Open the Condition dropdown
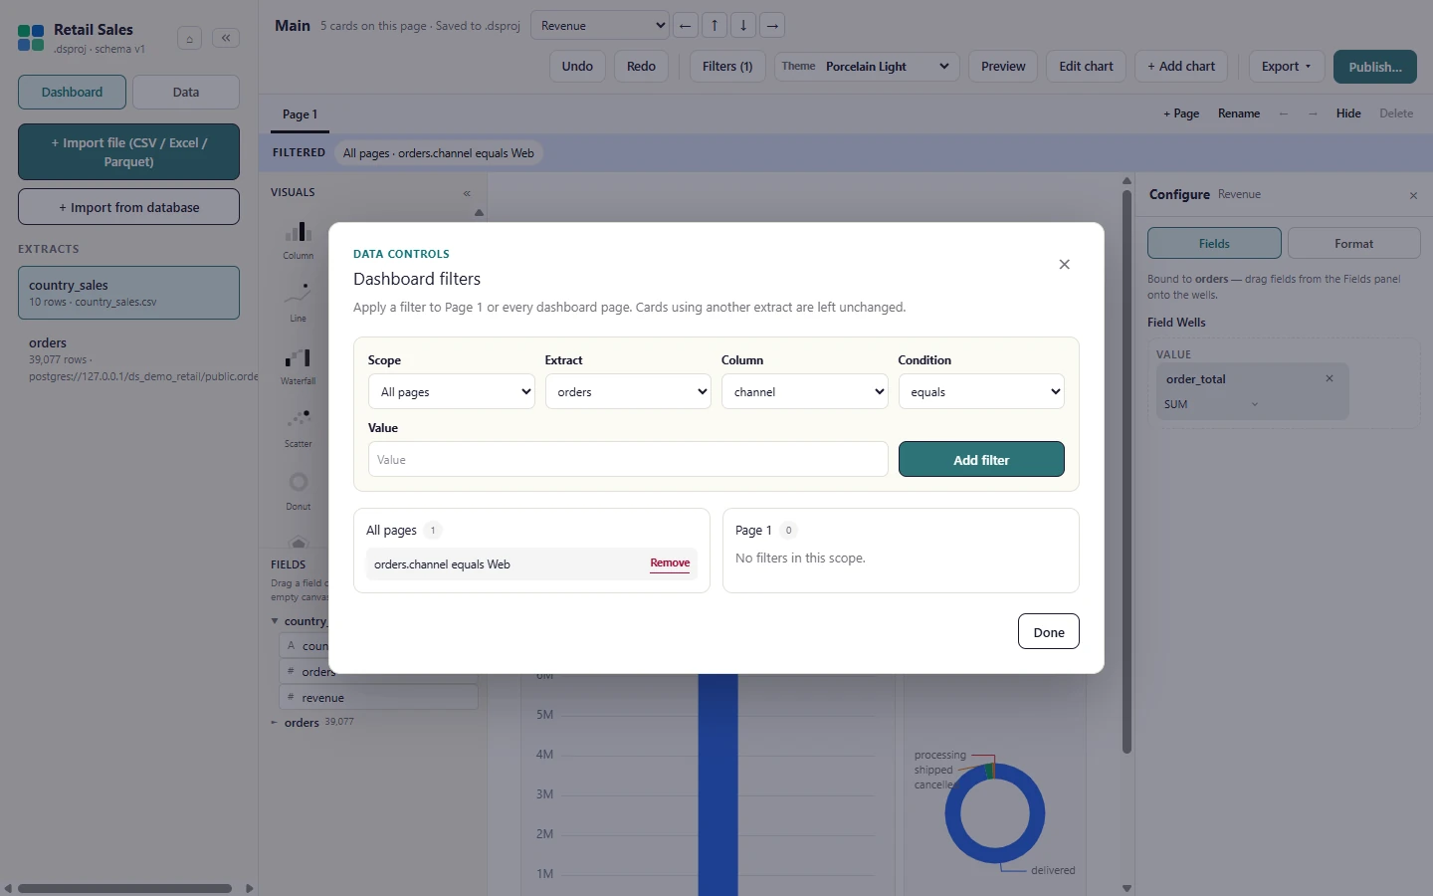Viewport: 1433px width, 896px height. [x=981, y=392]
